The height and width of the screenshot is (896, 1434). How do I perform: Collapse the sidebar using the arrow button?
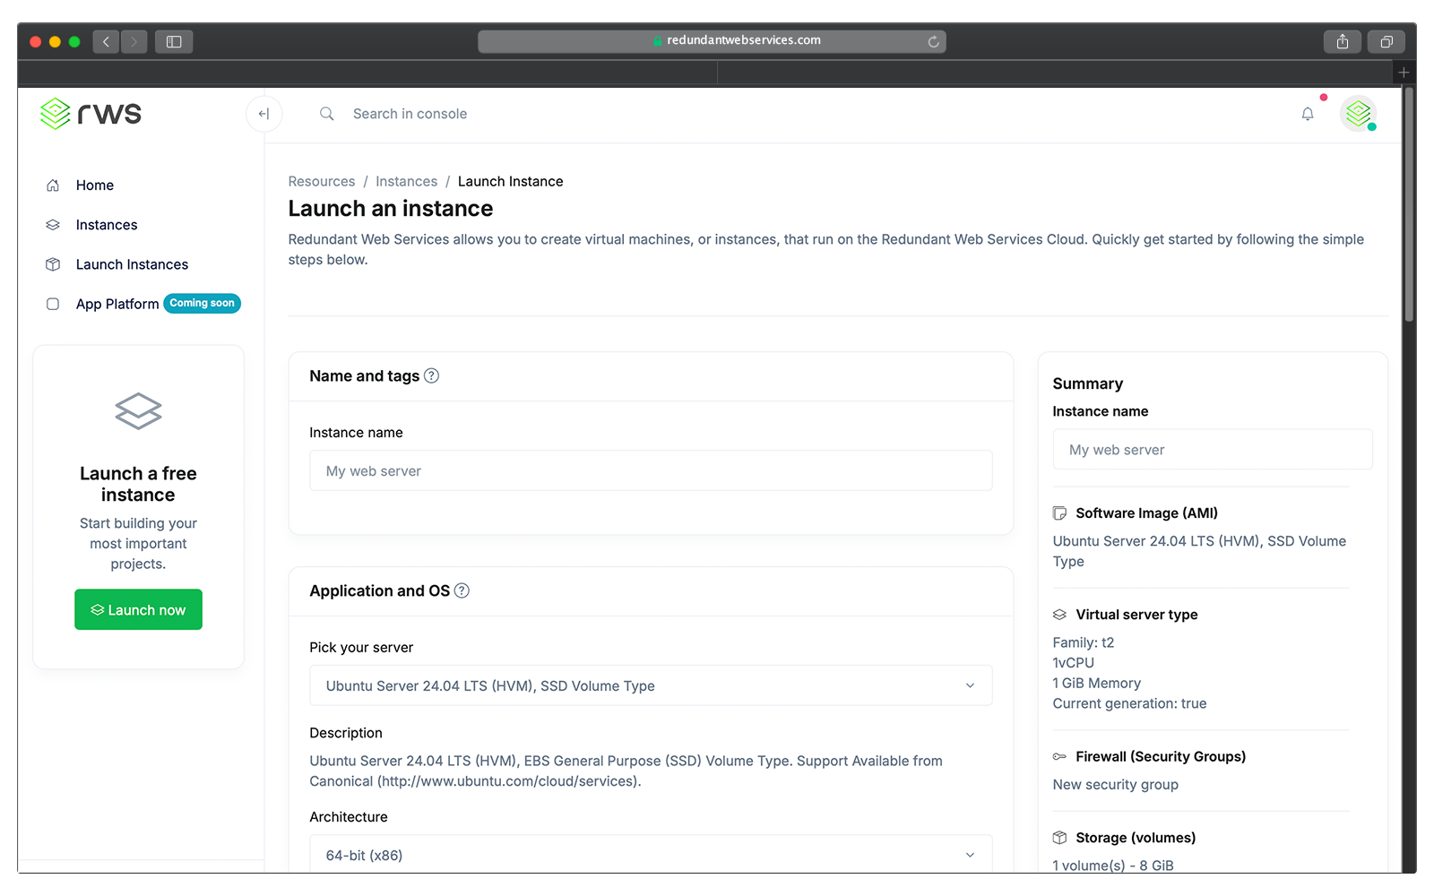coord(264,114)
